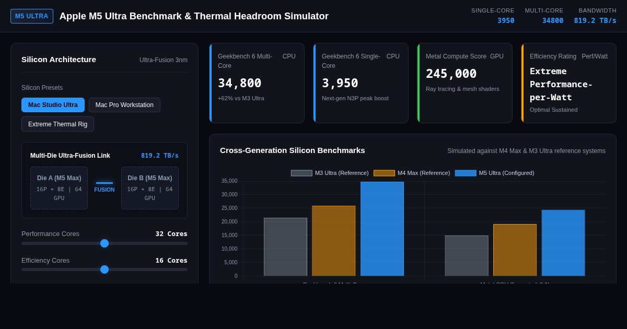This screenshot has height=329, width=627.
Task: Open the Geekbench 6 Multi-Core card
Action: click(x=257, y=83)
